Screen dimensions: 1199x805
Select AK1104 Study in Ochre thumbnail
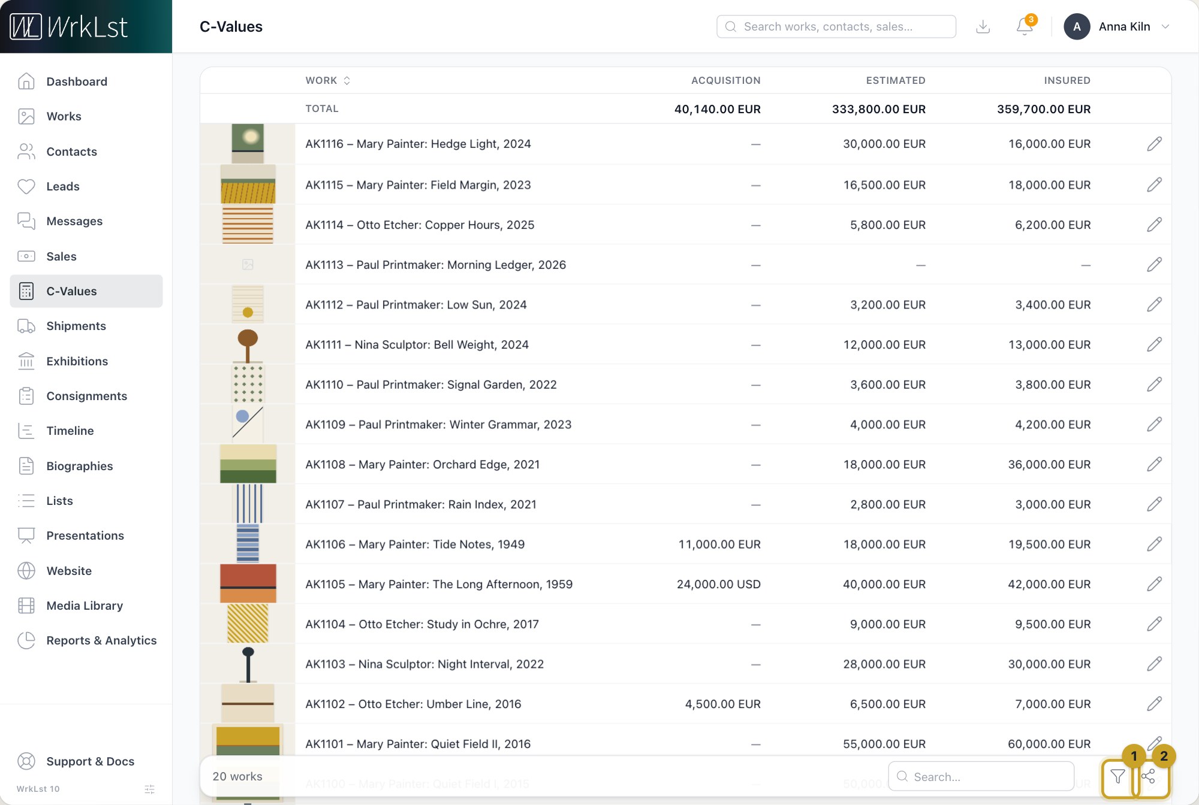(248, 624)
